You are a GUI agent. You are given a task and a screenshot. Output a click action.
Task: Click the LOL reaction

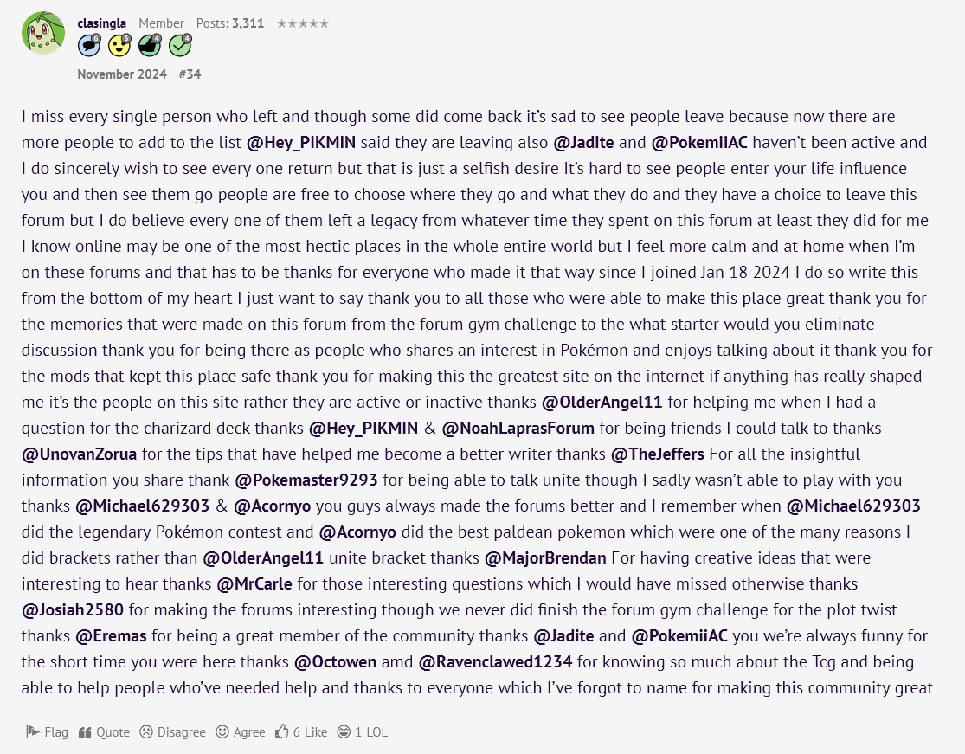tap(363, 731)
